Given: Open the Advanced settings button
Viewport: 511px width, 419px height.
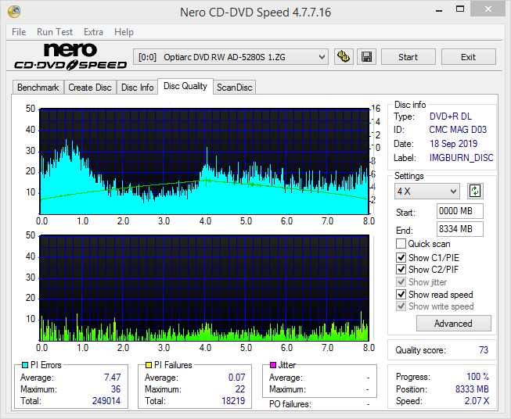Looking at the screenshot, I should click(453, 324).
